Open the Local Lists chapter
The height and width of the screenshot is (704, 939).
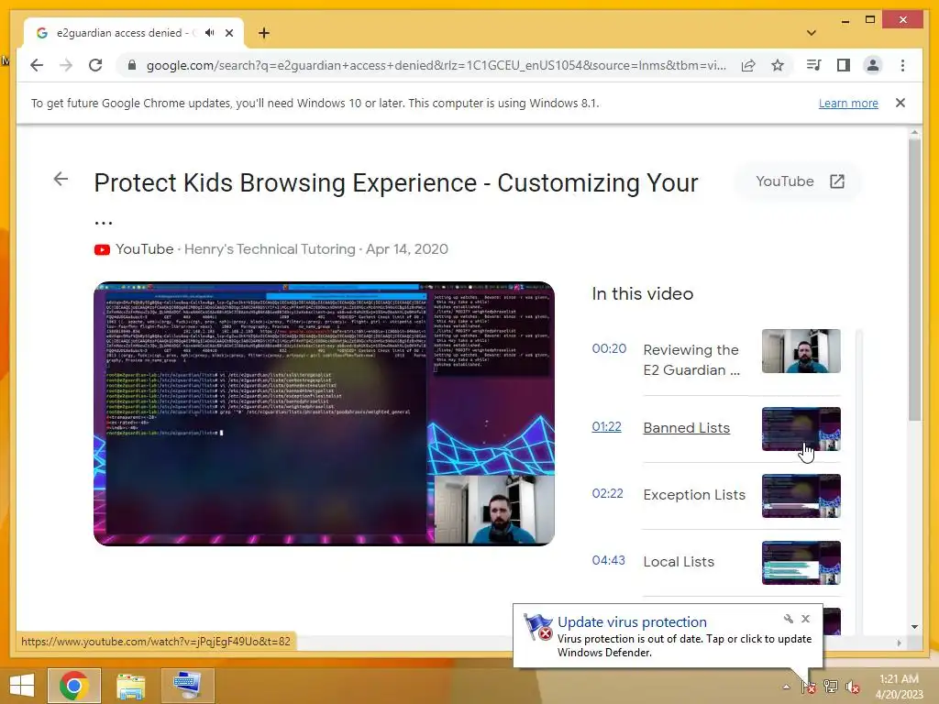[x=679, y=562]
